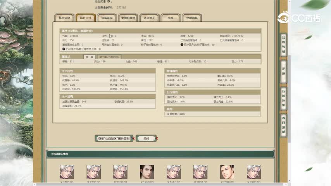
Task: Click help icon beside 已补足月饼/粽子属性点
Action: pos(182,45)
